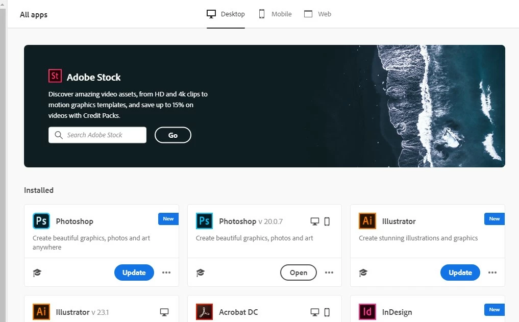Focus the Search Adobe Stock field

coord(97,135)
